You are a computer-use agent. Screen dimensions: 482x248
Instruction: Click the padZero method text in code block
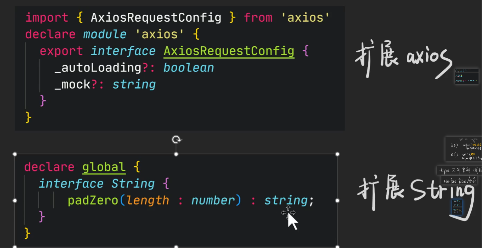pos(93,200)
